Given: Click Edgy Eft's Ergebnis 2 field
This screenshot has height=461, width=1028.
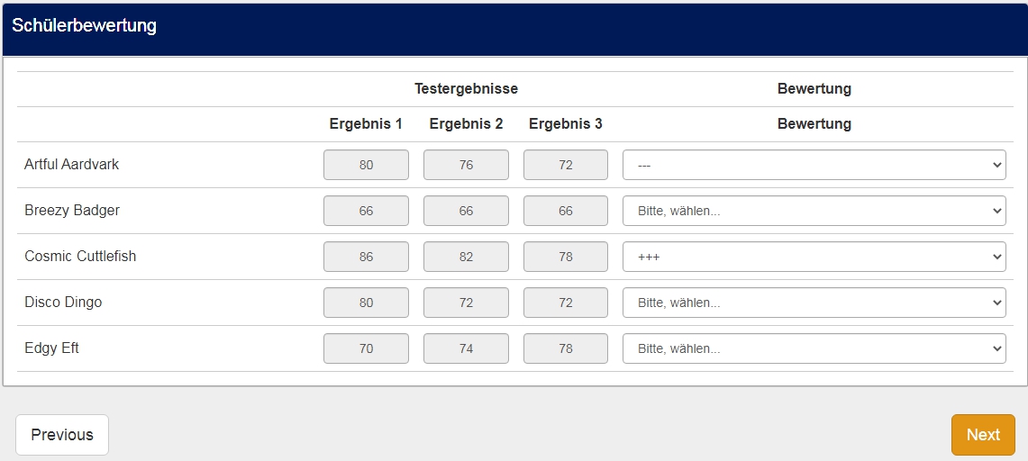Looking at the screenshot, I should pyautogui.click(x=466, y=348).
